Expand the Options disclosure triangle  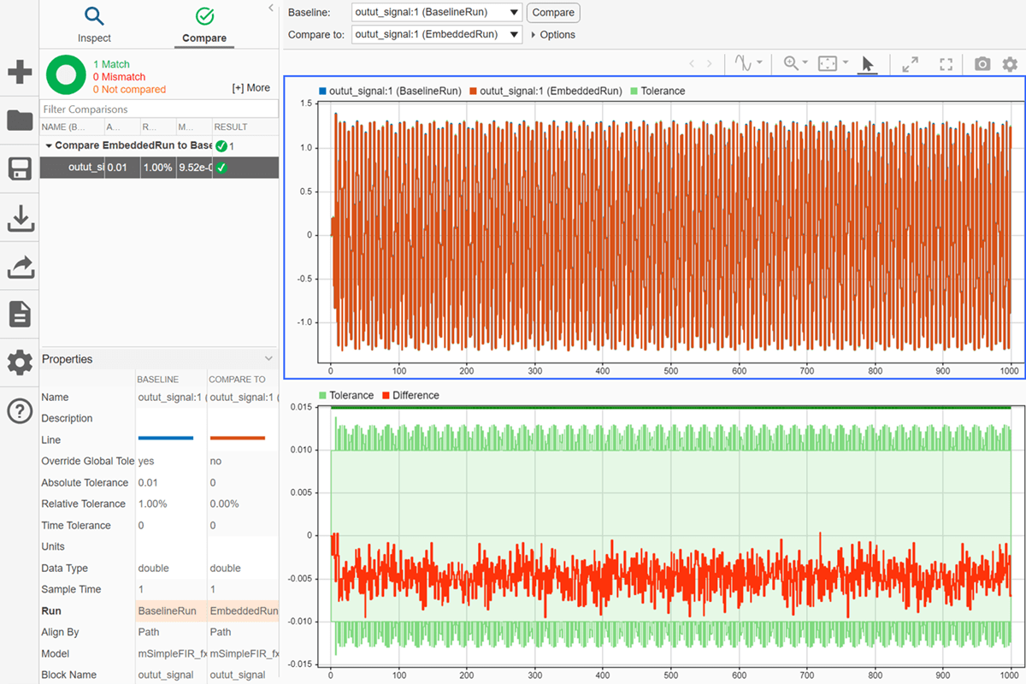534,35
